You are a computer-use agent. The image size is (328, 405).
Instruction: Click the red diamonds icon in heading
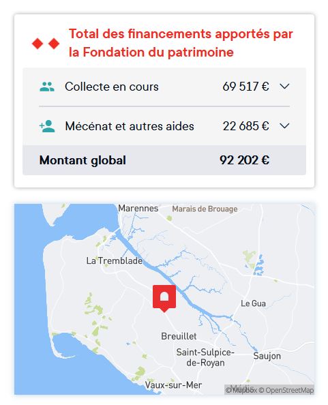[x=46, y=44]
